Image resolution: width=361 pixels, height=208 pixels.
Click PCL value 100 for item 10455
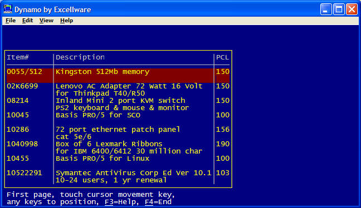(223, 159)
